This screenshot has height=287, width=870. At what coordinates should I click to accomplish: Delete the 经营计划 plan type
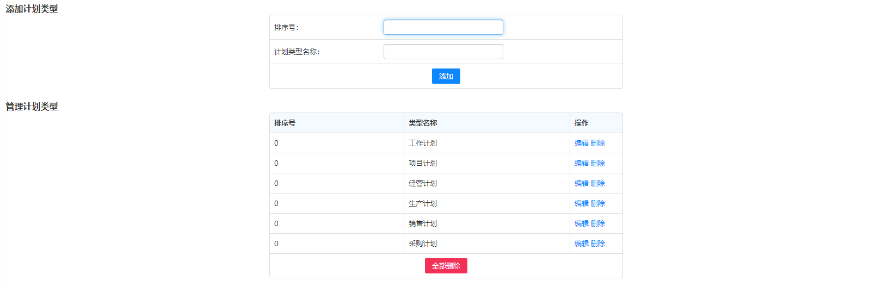[x=597, y=183]
